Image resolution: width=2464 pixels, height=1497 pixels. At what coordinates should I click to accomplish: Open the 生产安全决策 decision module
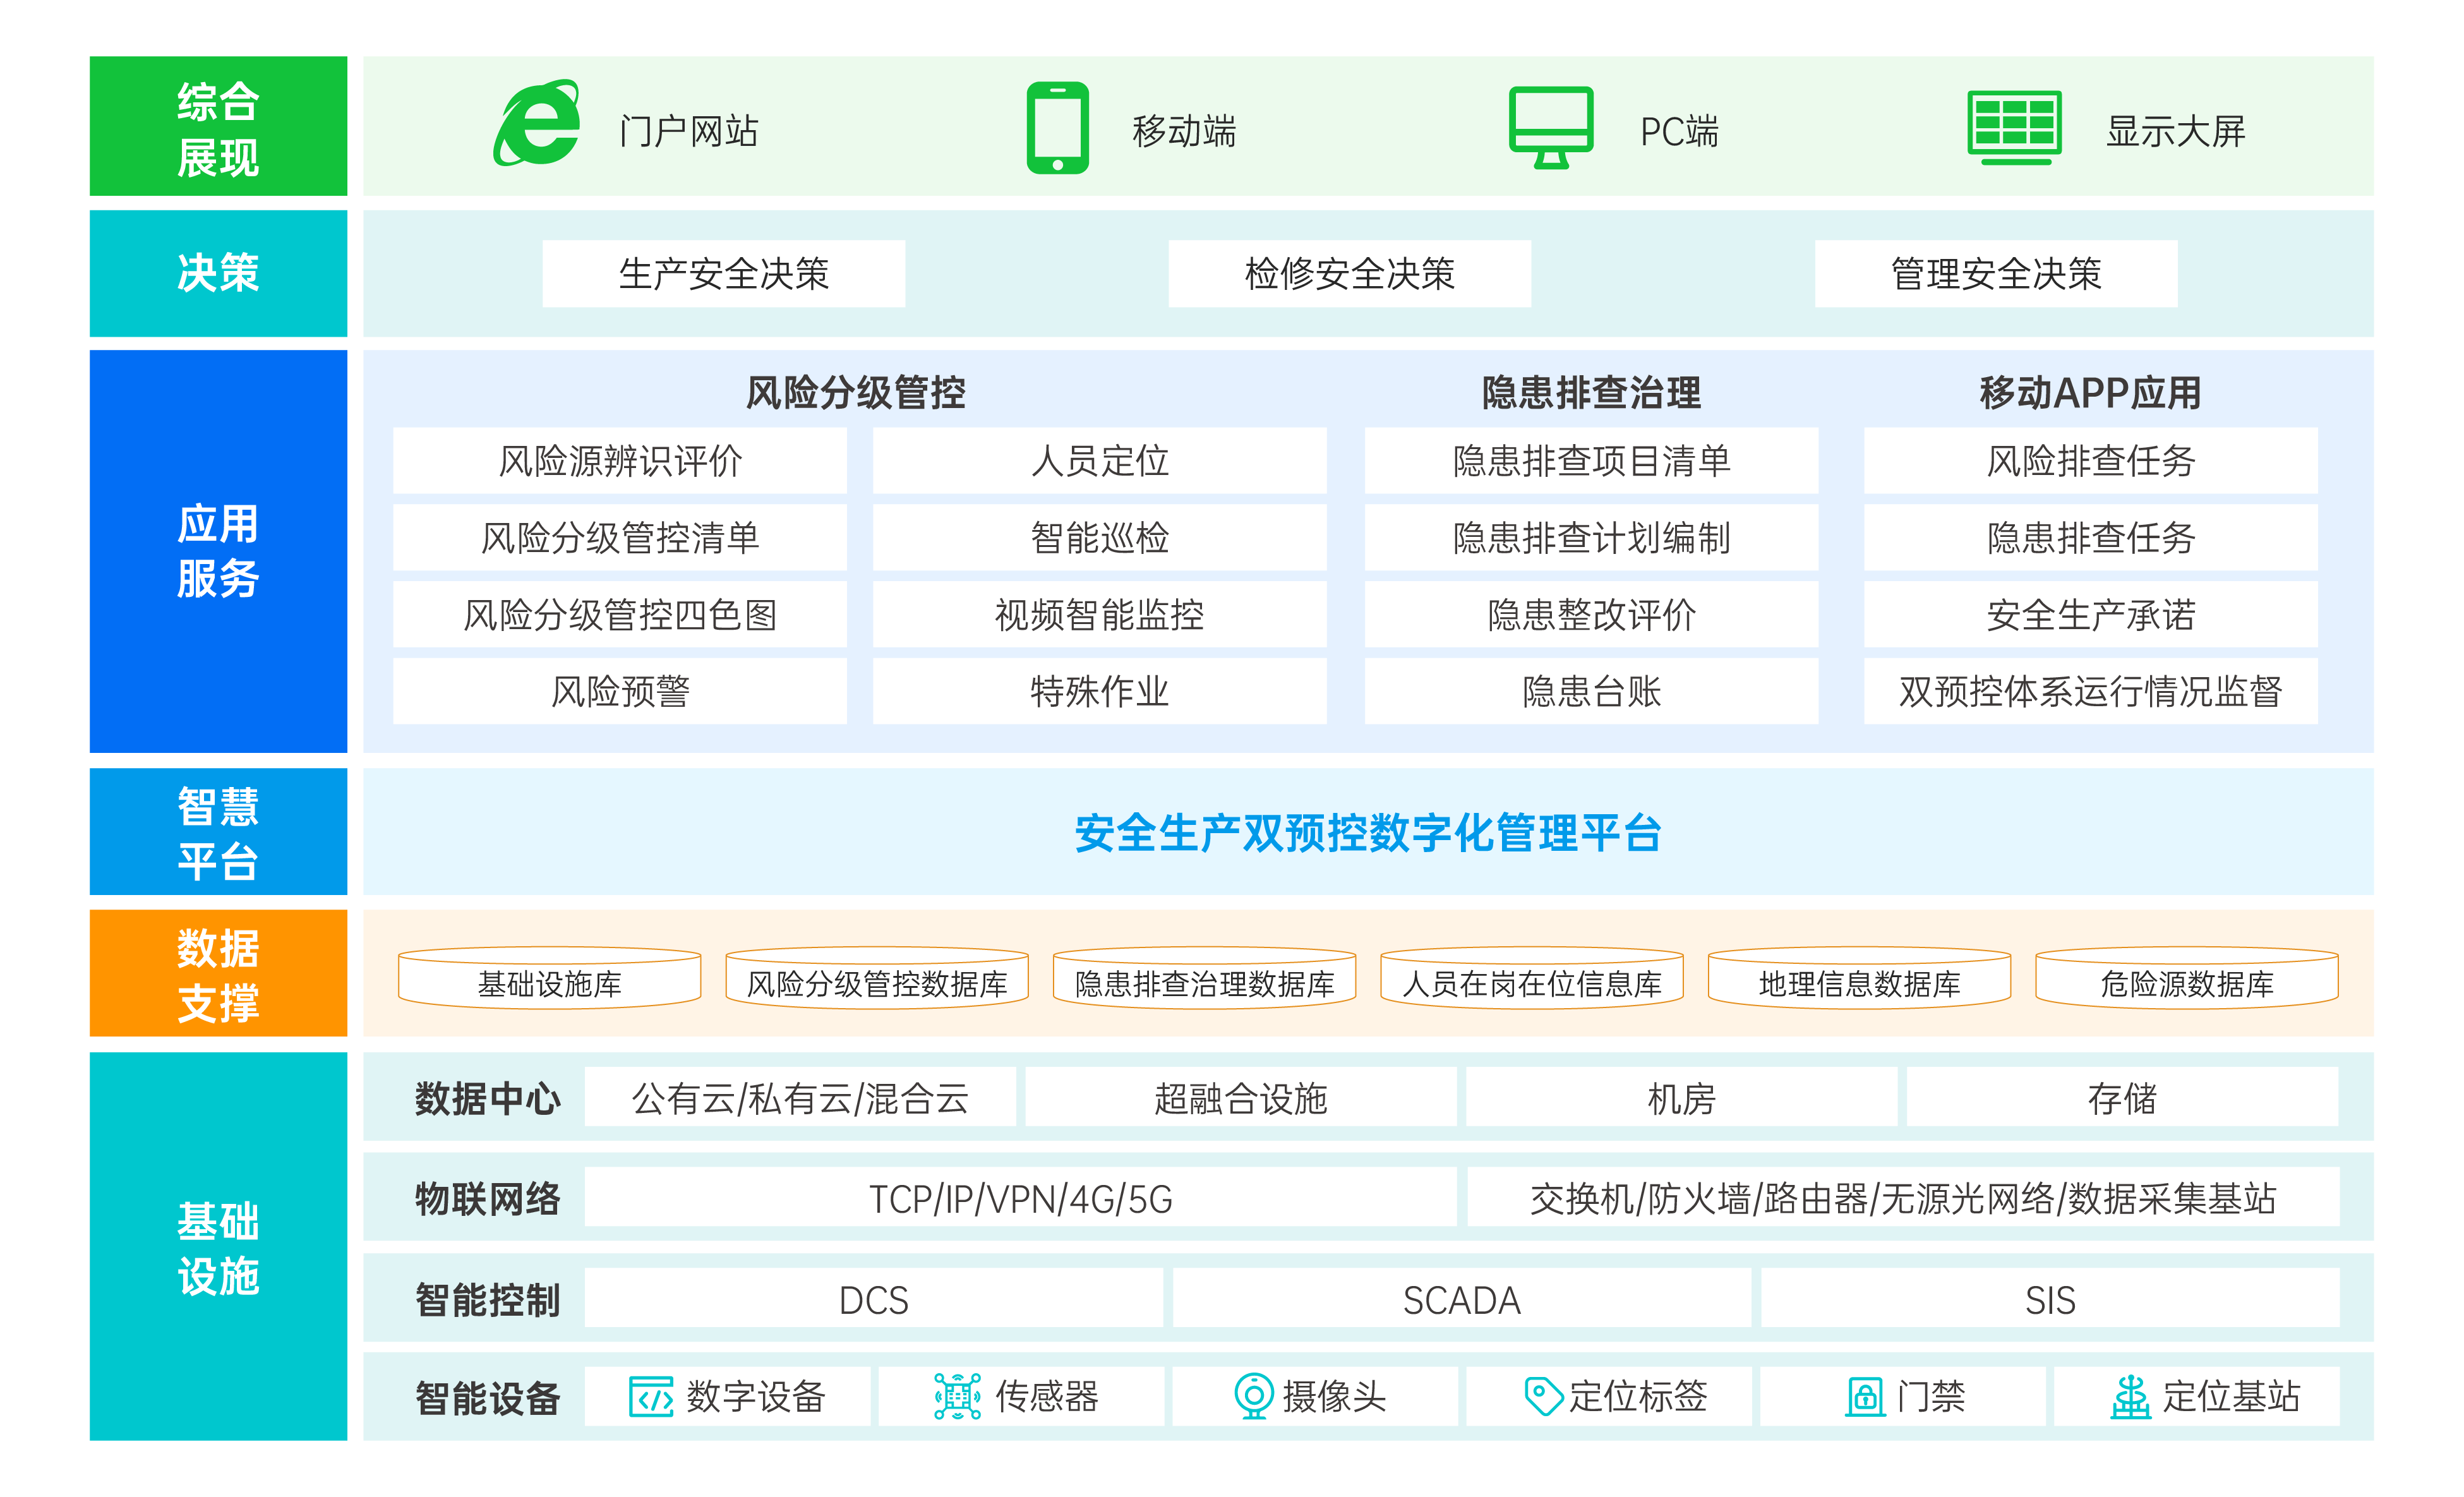[724, 274]
